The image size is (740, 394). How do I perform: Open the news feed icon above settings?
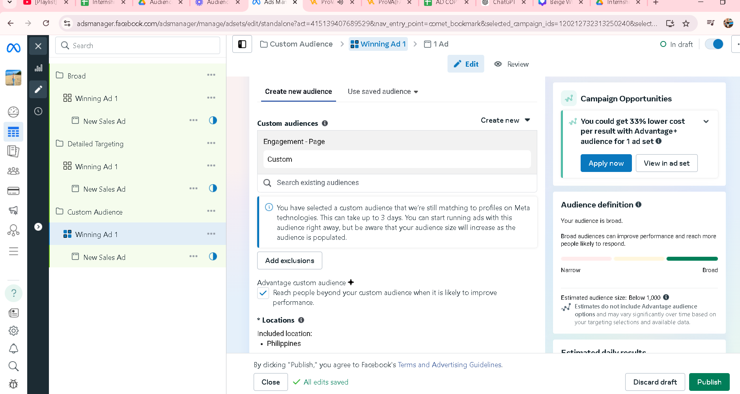(13, 313)
